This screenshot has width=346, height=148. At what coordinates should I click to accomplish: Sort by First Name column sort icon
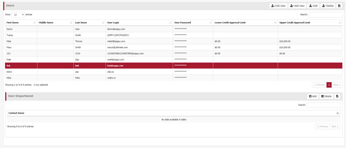(35, 23)
